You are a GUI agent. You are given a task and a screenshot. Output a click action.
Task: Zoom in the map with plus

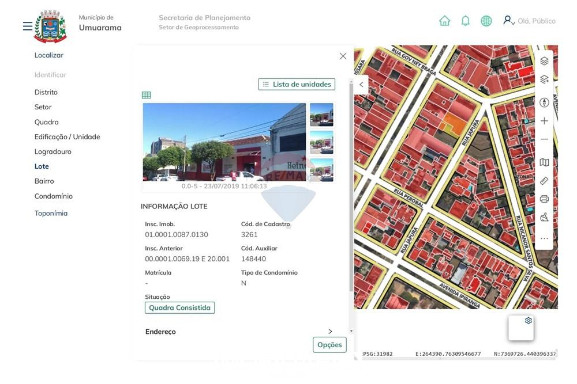pos(544,121)
